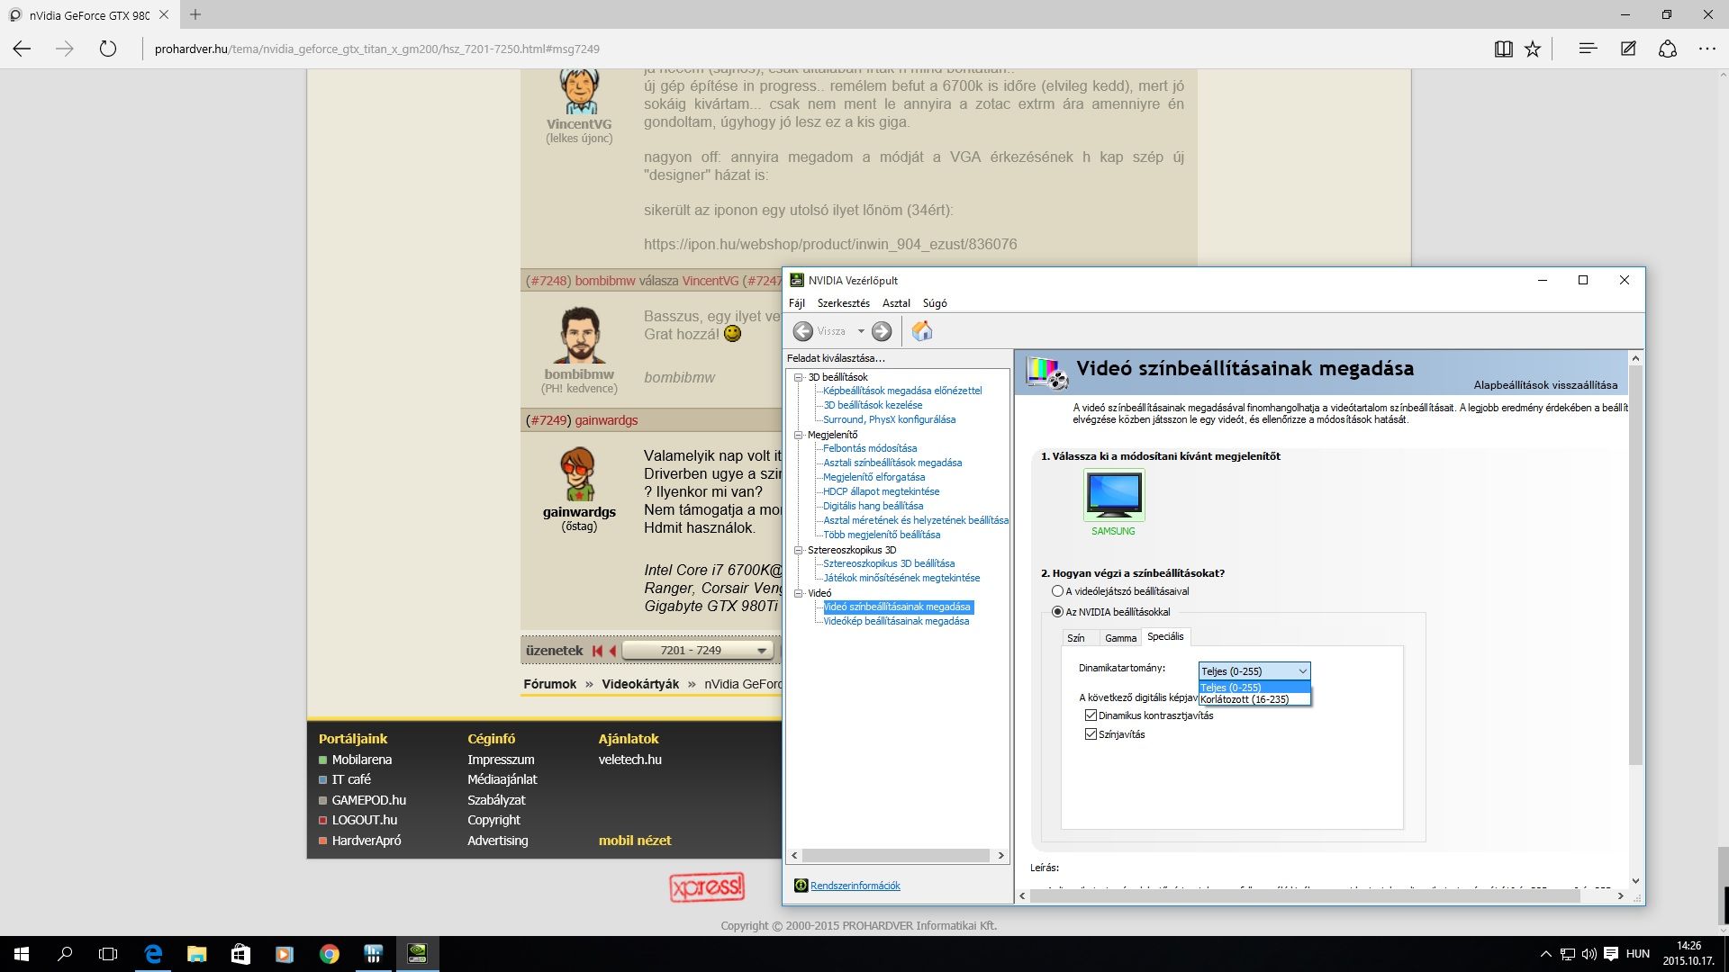Select 'Az NVIDIA beállításokkal' radio button
1729x972 pixels.
(1057, 612)
